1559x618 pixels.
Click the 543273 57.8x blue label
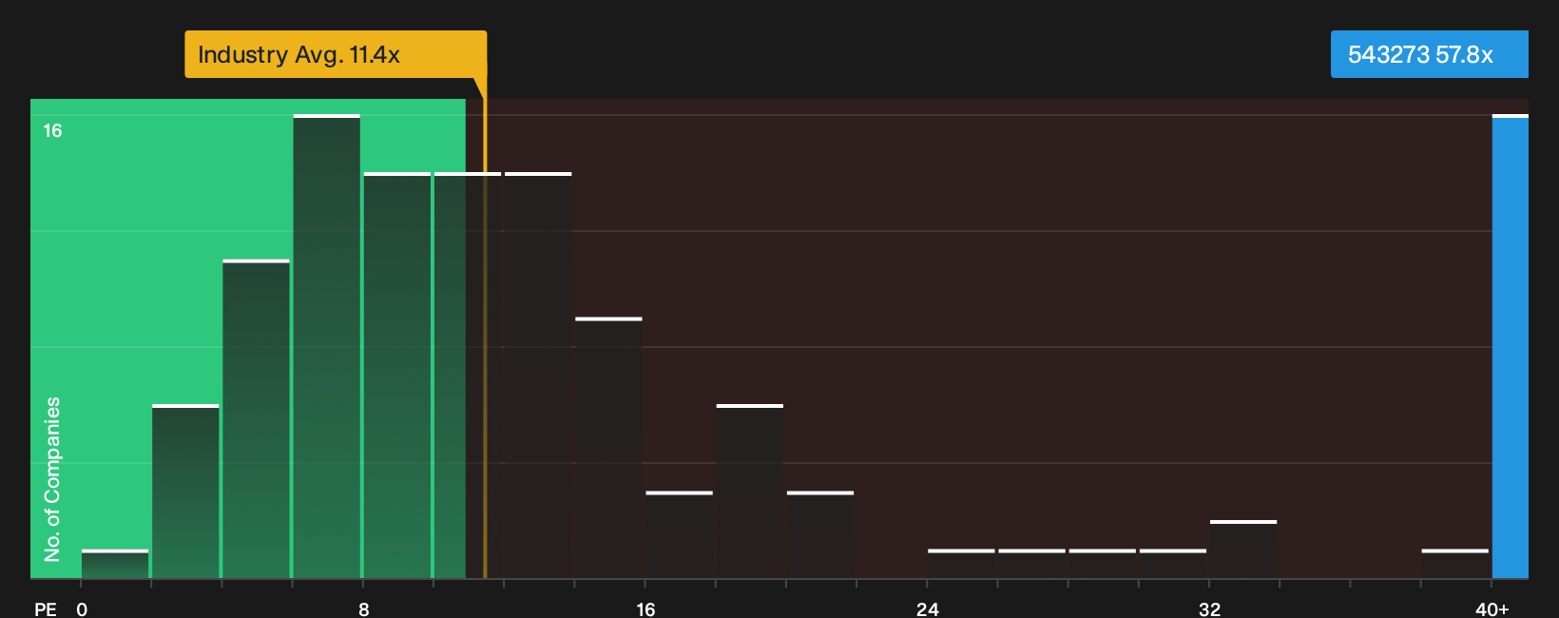(x=1429, y=54)
